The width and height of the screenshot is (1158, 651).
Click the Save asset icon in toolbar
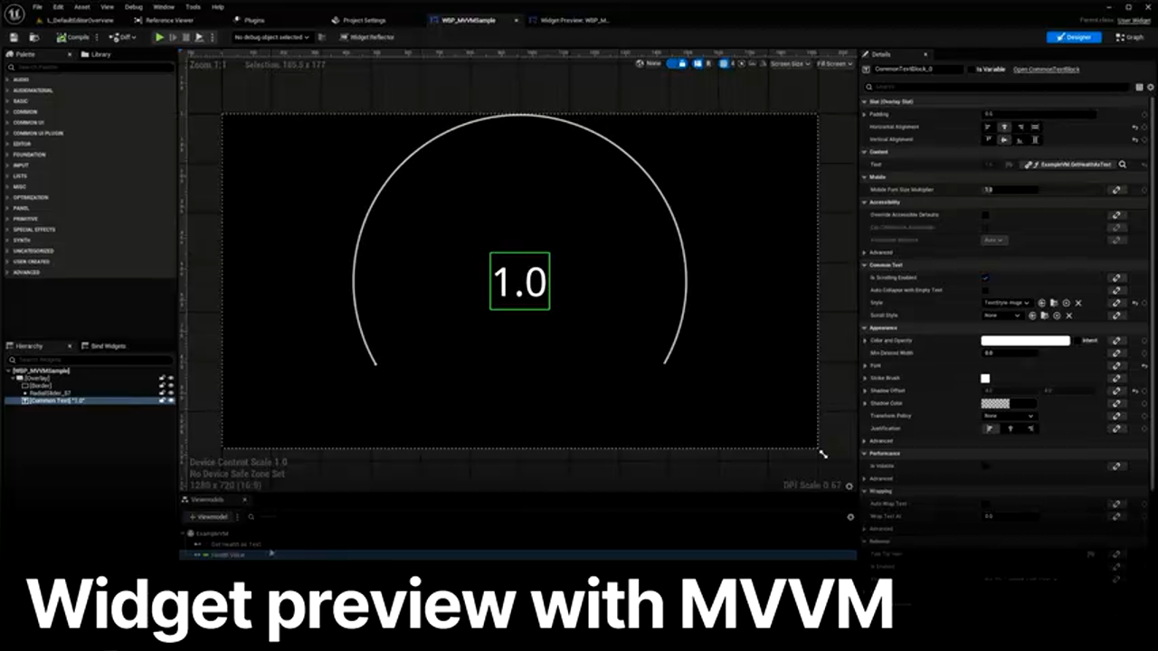click(14, 37)
